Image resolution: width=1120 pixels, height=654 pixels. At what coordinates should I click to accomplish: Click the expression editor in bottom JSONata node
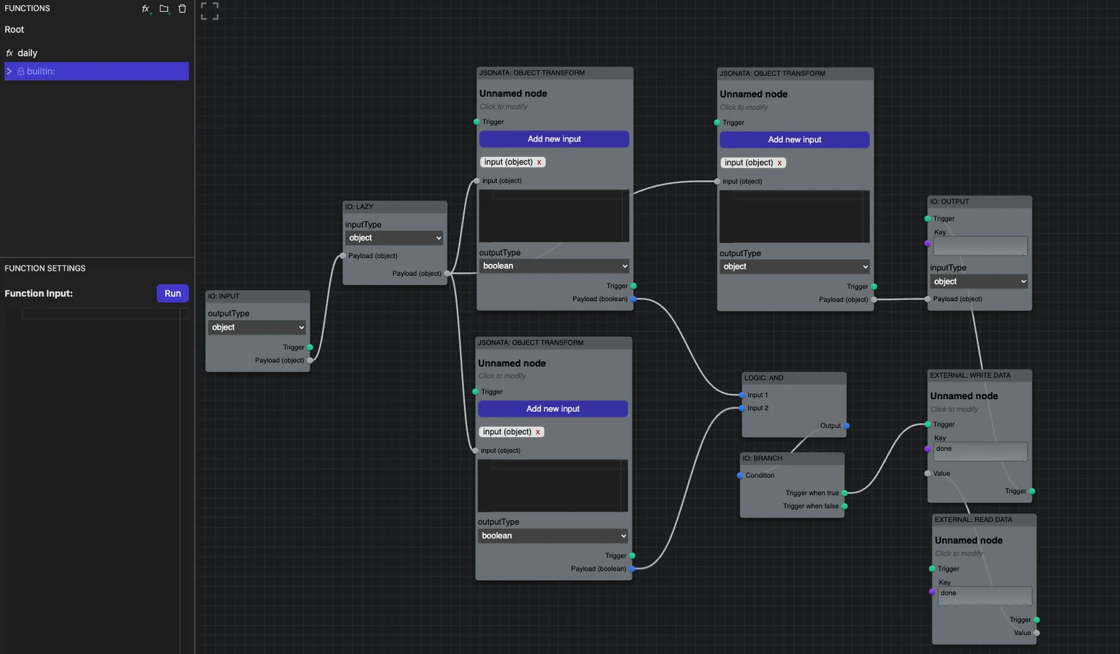552,486
